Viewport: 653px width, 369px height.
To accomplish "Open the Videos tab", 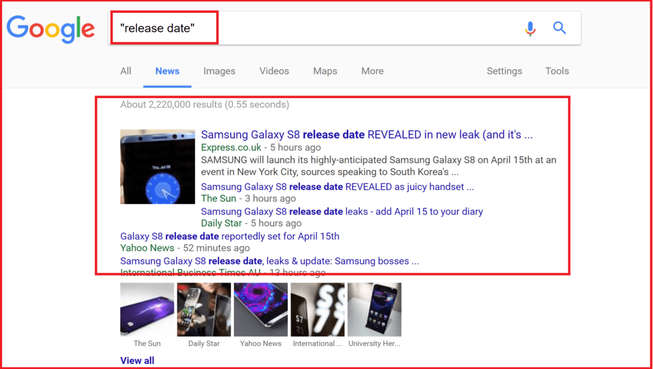I will click(274, 71).
